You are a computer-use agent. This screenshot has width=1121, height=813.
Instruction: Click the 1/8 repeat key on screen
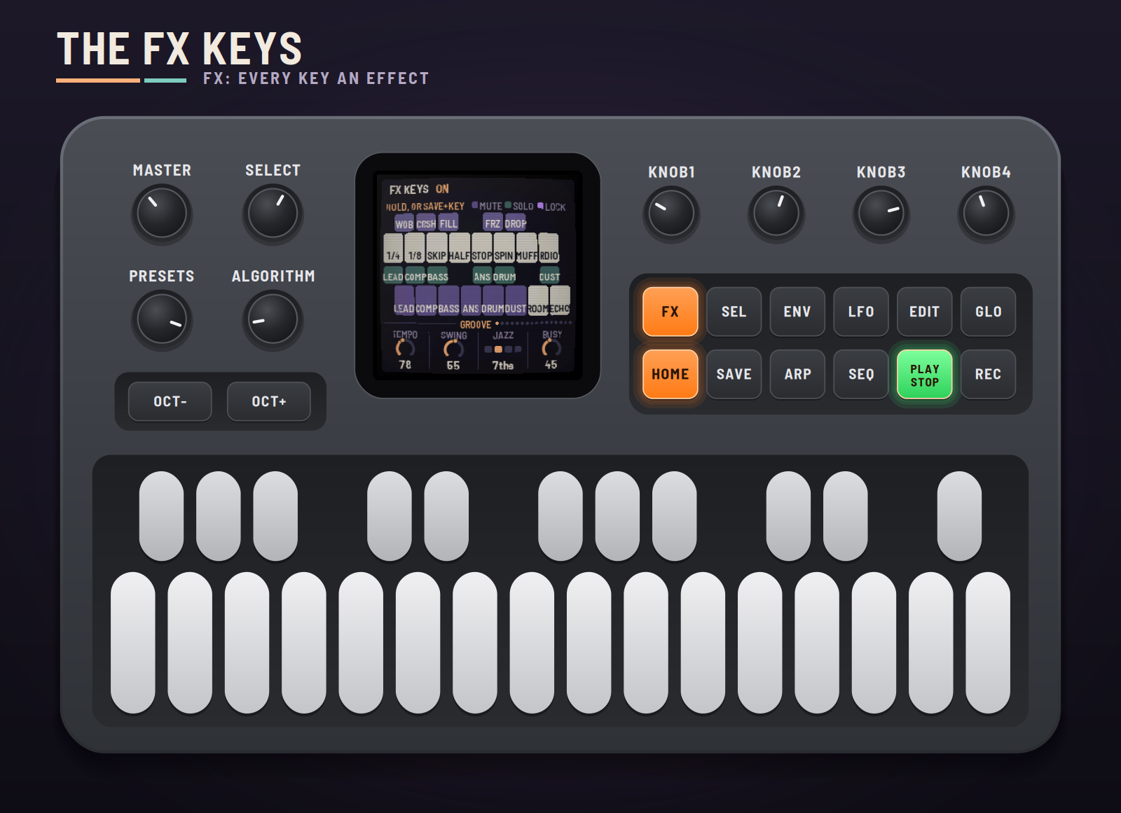(415, 248)
